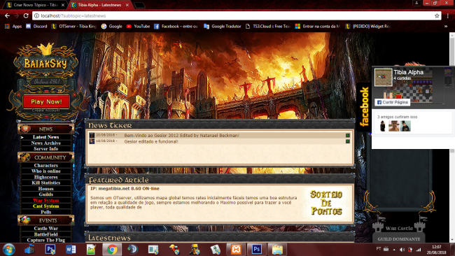Click the Windows Start orb
Screen dimensions: 455x256
(x=8, y=249)
